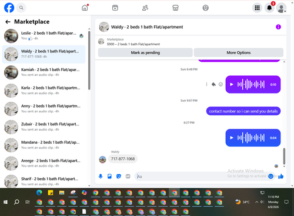294x216 pixels.
Task: Send a thumbs up like
Action: click(281, 176)
